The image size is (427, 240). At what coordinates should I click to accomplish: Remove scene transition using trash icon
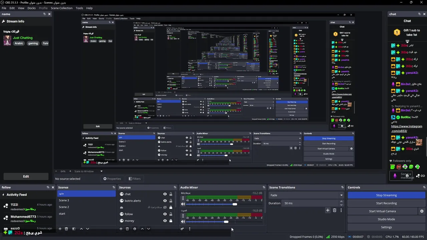click(x=335, y=210)
